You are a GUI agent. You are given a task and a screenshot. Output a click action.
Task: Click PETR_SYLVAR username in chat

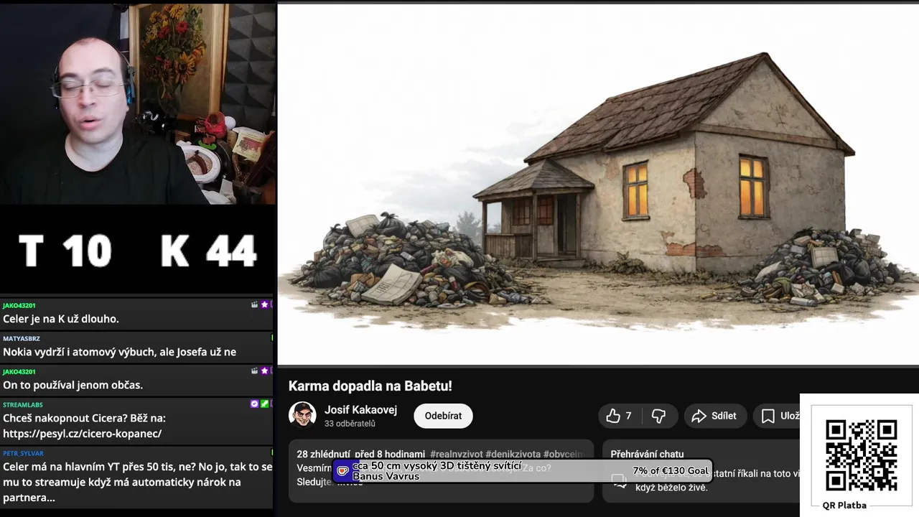[x=23, y=453]
